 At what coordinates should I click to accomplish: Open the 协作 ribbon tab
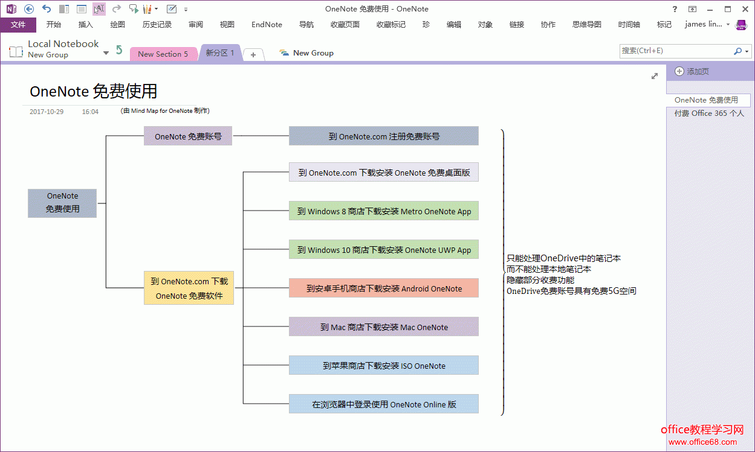point(548,25)
